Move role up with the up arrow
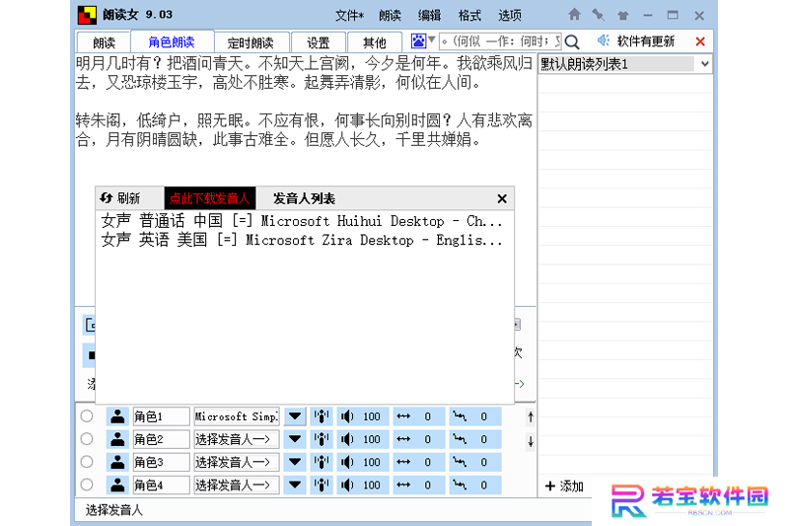The width and height of the screenshot is (789, 526). pyautogui.click(x=531, y=416)
